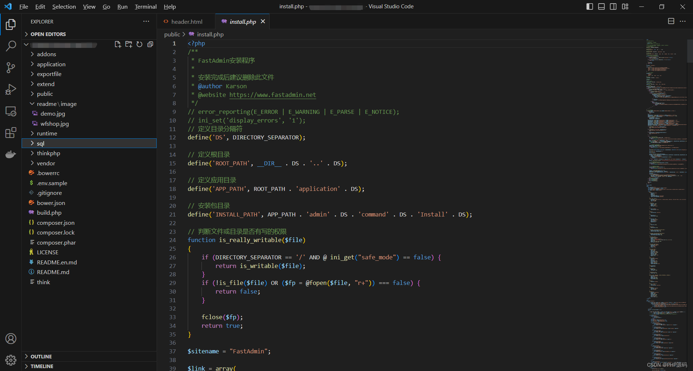Expand the exportfile folder

point(89,74)
